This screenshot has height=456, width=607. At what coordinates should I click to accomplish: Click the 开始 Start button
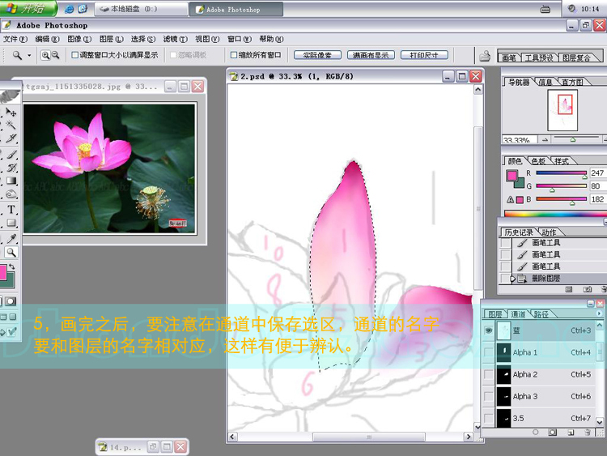click(28, 9)
